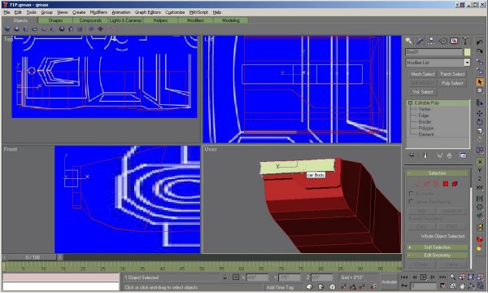Image resolution: width=488 pixels, height=293 pixels.
Task: Expand the Soft Selection rollout
Action: 438,247
